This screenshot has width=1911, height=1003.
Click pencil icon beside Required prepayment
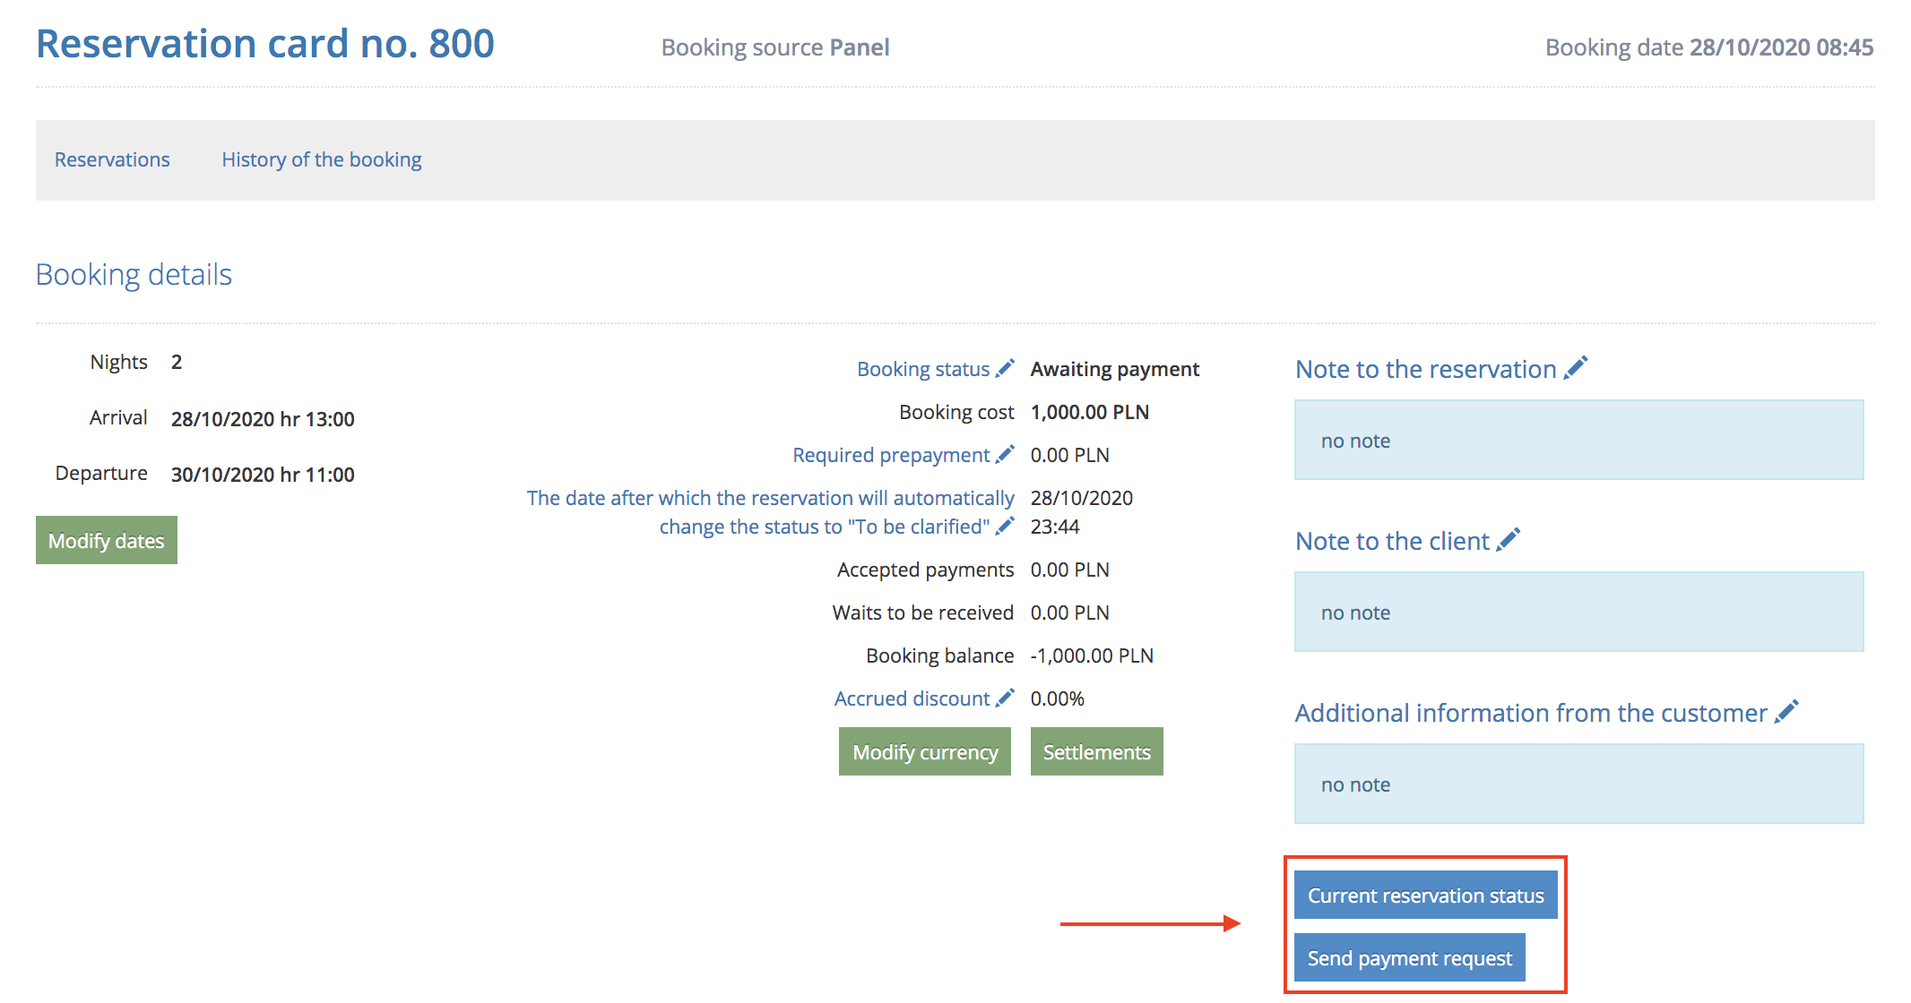[1005, 454]
